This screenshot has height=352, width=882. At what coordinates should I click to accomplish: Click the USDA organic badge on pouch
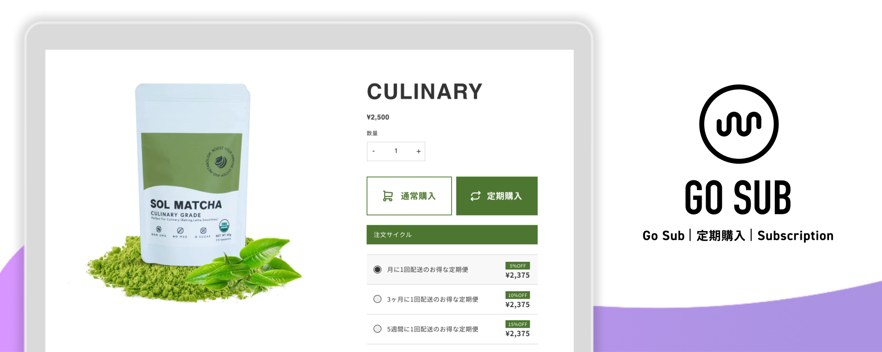tap(224, 226)
